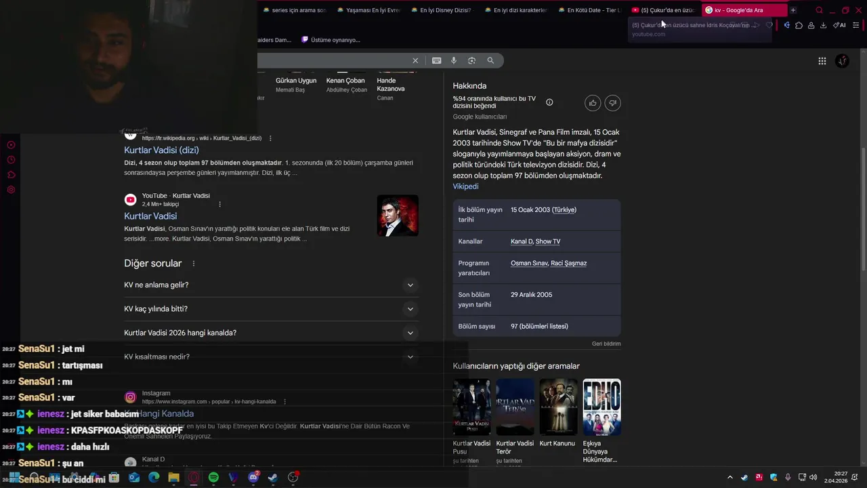The image size is (867, 488).
Task: Open search by image lens icon
Action: coord(471,60)
